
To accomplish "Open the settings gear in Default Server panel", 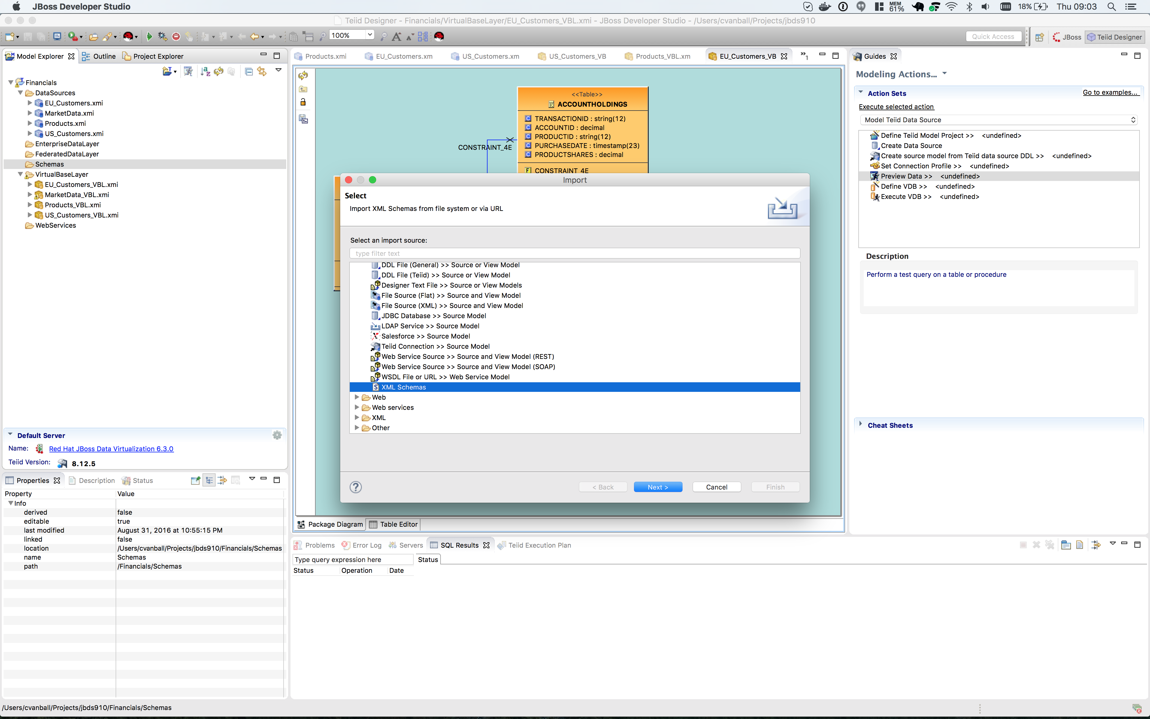I will 277,435.
